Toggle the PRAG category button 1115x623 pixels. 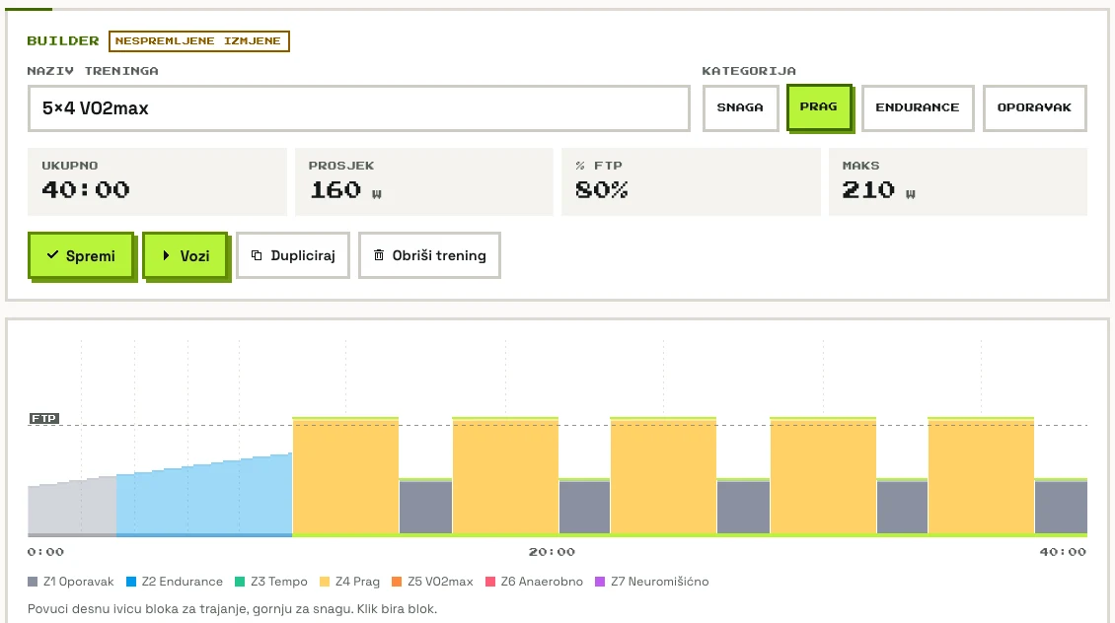pyautogui.click(x=819, y=107)
